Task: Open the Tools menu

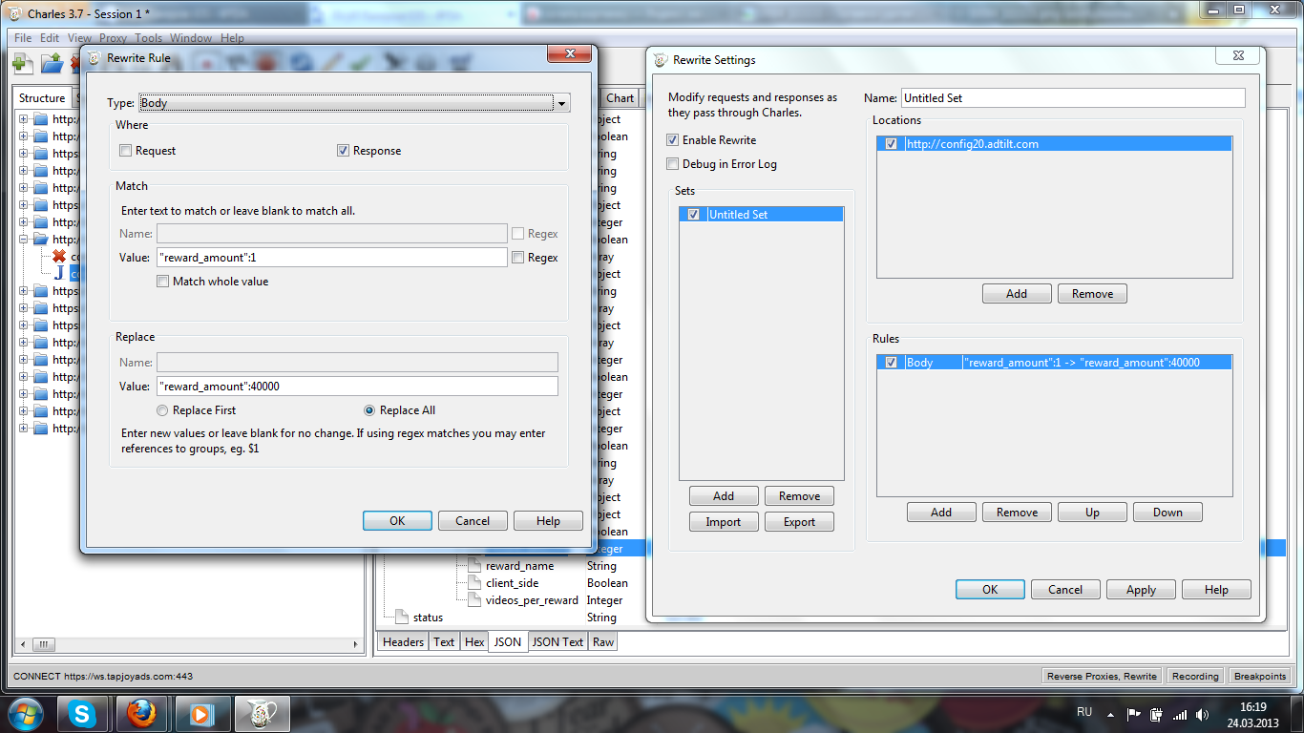Action: (x=148, y=38)
